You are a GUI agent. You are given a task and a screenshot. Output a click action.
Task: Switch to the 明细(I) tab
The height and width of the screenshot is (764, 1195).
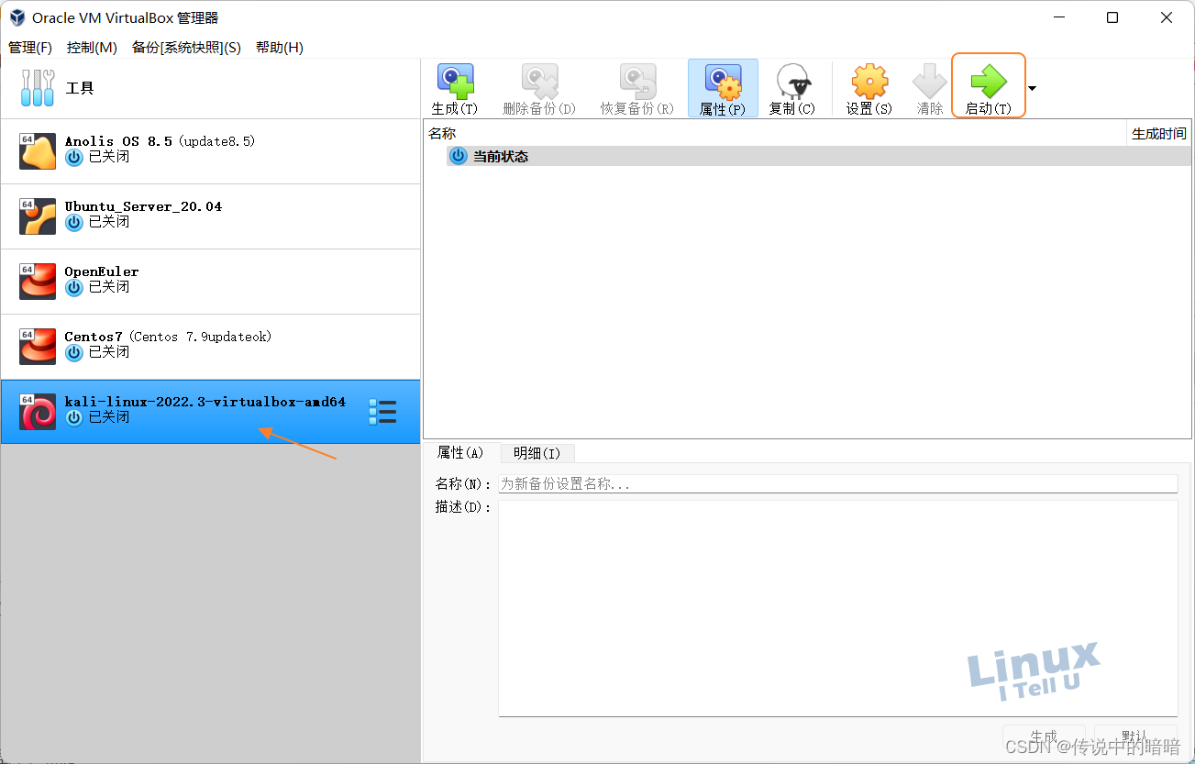click(537, 453)
